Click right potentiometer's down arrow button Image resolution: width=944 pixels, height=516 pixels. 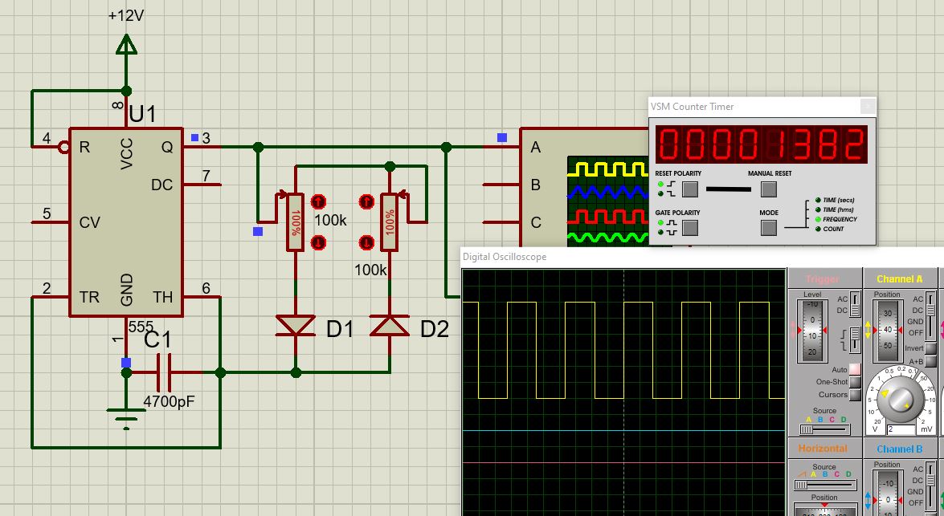pos(367,241)
